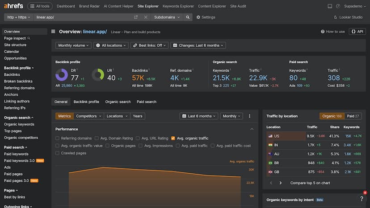370x208 pixels.
Task: Click the round gauge icon near Supademo
Action: (x=338, y=6)
